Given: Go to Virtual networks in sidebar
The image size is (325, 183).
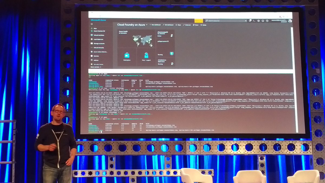Looking at the screenshot, I should tap(97, 47).
